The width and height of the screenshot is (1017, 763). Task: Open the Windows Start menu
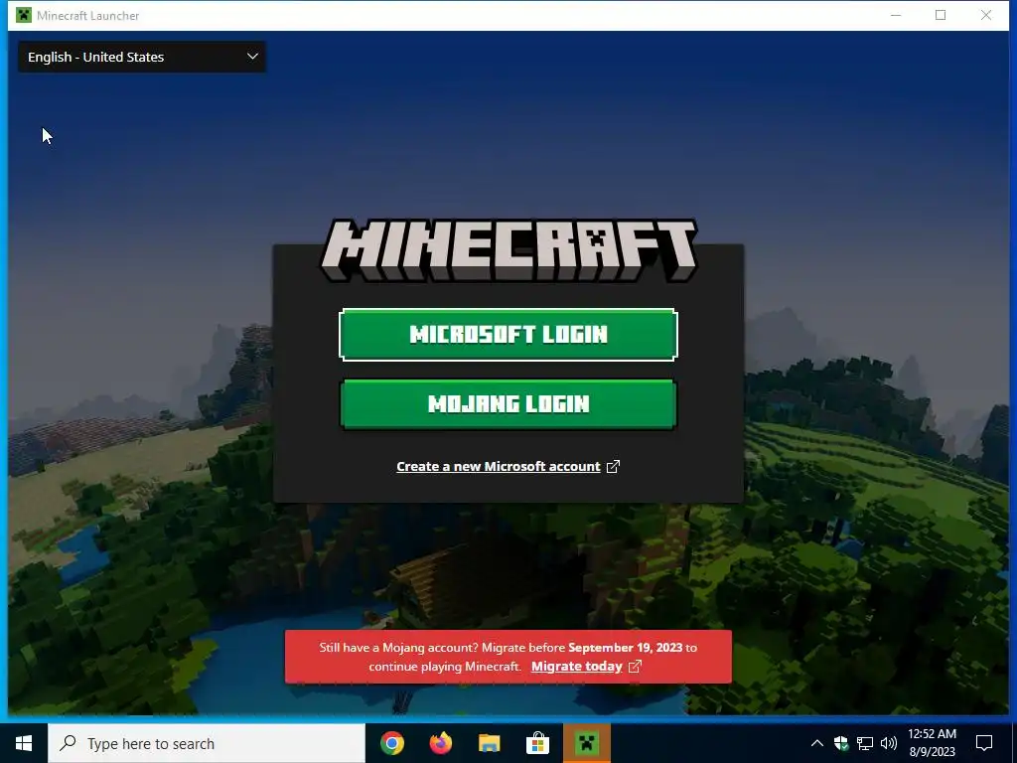pyautogui.click(x=24, y=743)
